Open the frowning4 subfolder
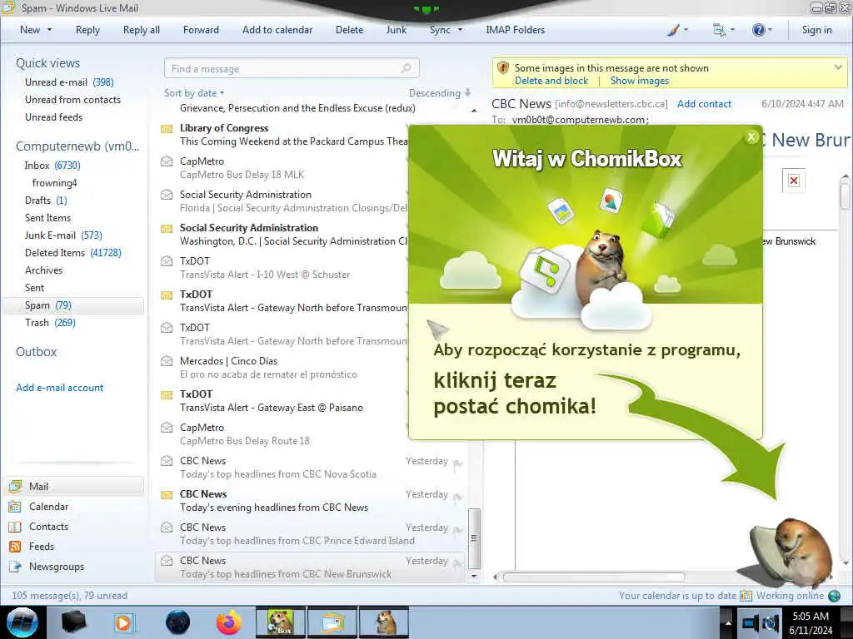Screen dimensions: 853x639 (x=54, y=182)
